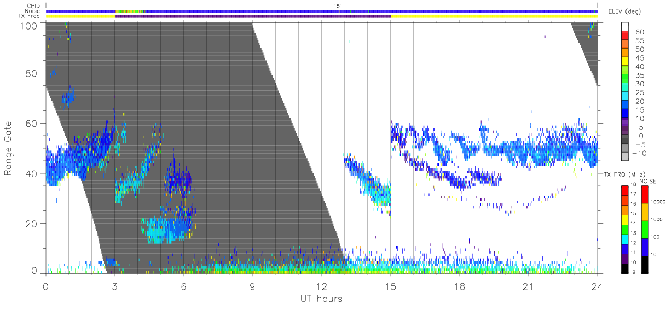Screen dimensions: 672x310
Task: Click the orange segment of NOISE color bar
Action: (645, 211)
